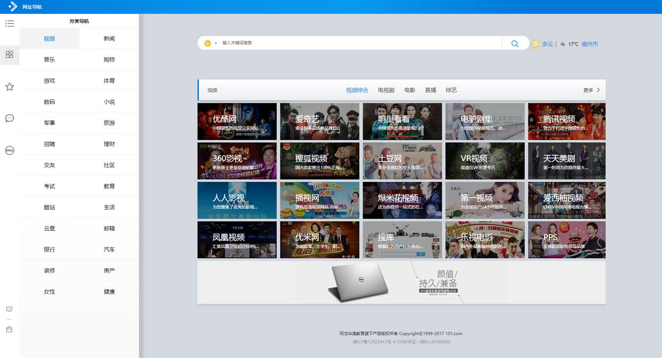Click the cloudy weather icon
Image resolution: width=662 pixels, height=358 pixels.
coord(536,44)
